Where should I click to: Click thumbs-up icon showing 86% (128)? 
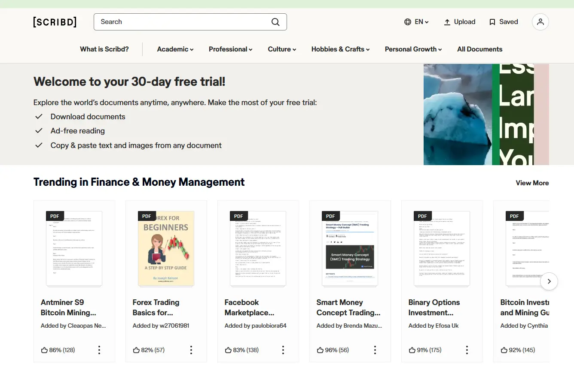44,350
